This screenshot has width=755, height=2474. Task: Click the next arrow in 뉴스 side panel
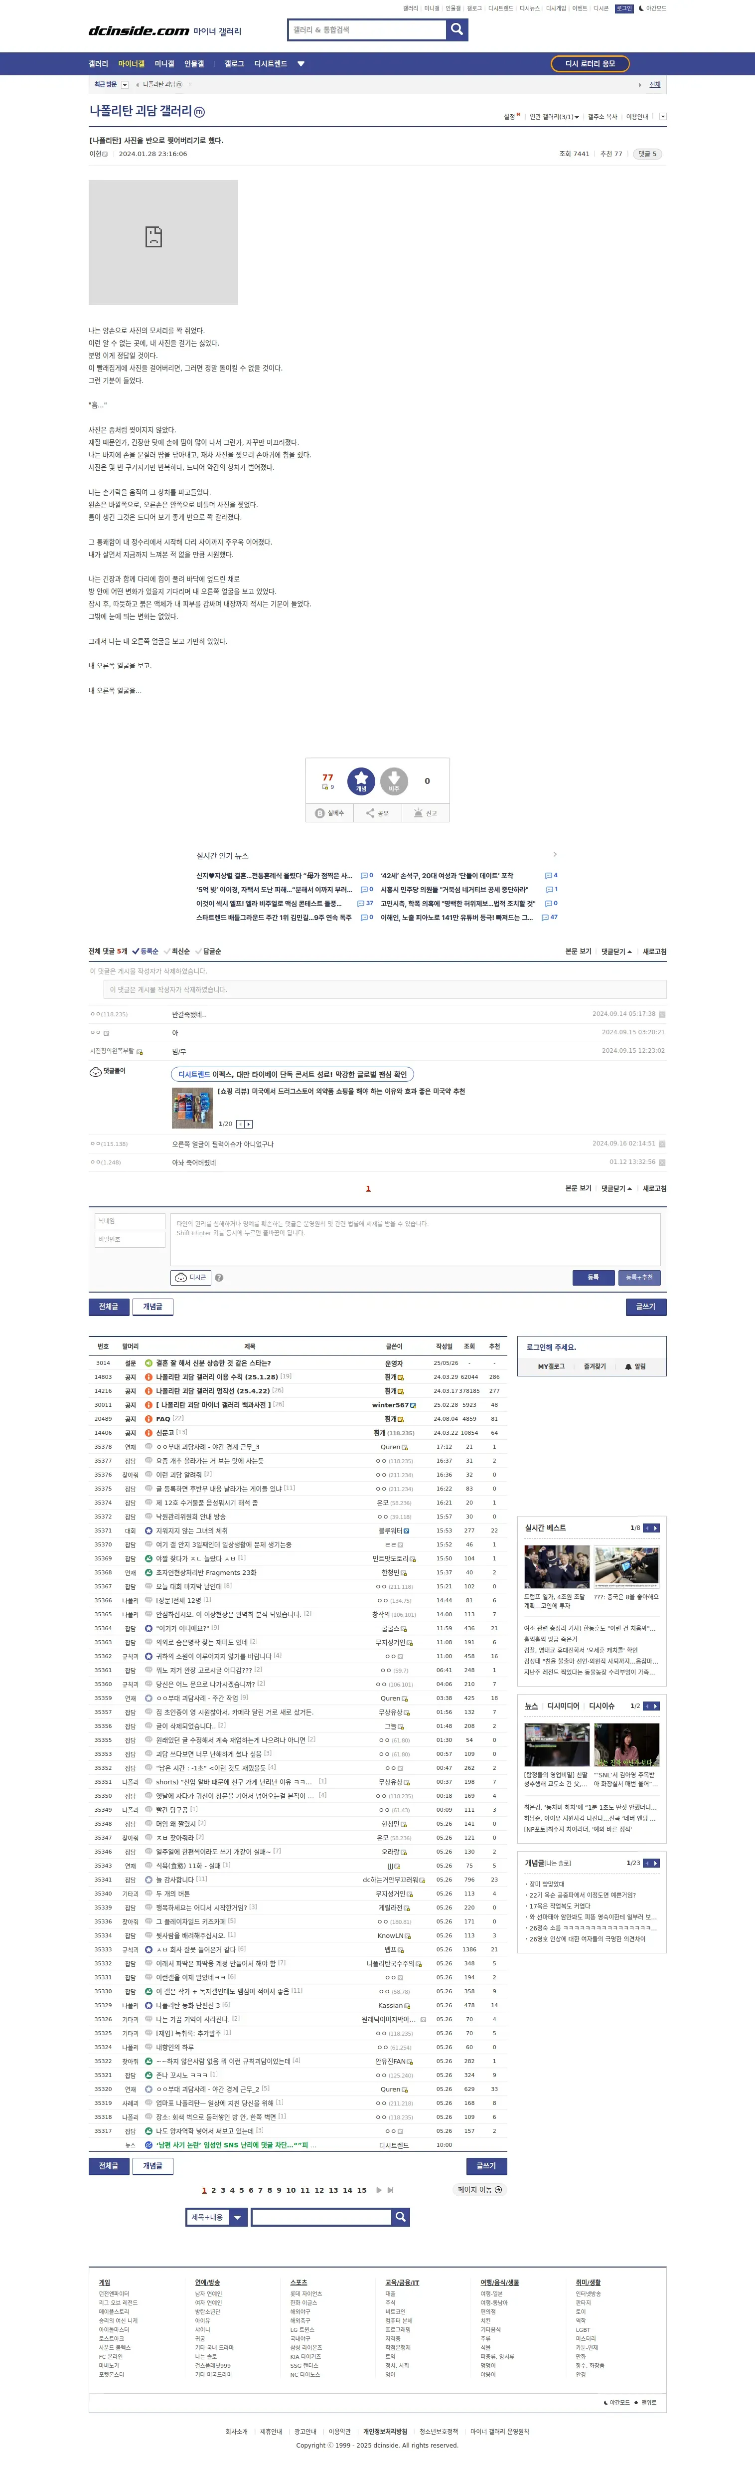pyautogui.click(x=655, y=1706)
